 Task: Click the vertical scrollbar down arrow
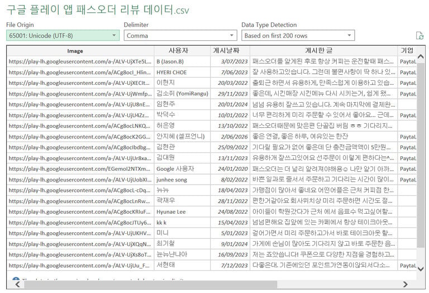click(421, 268)
